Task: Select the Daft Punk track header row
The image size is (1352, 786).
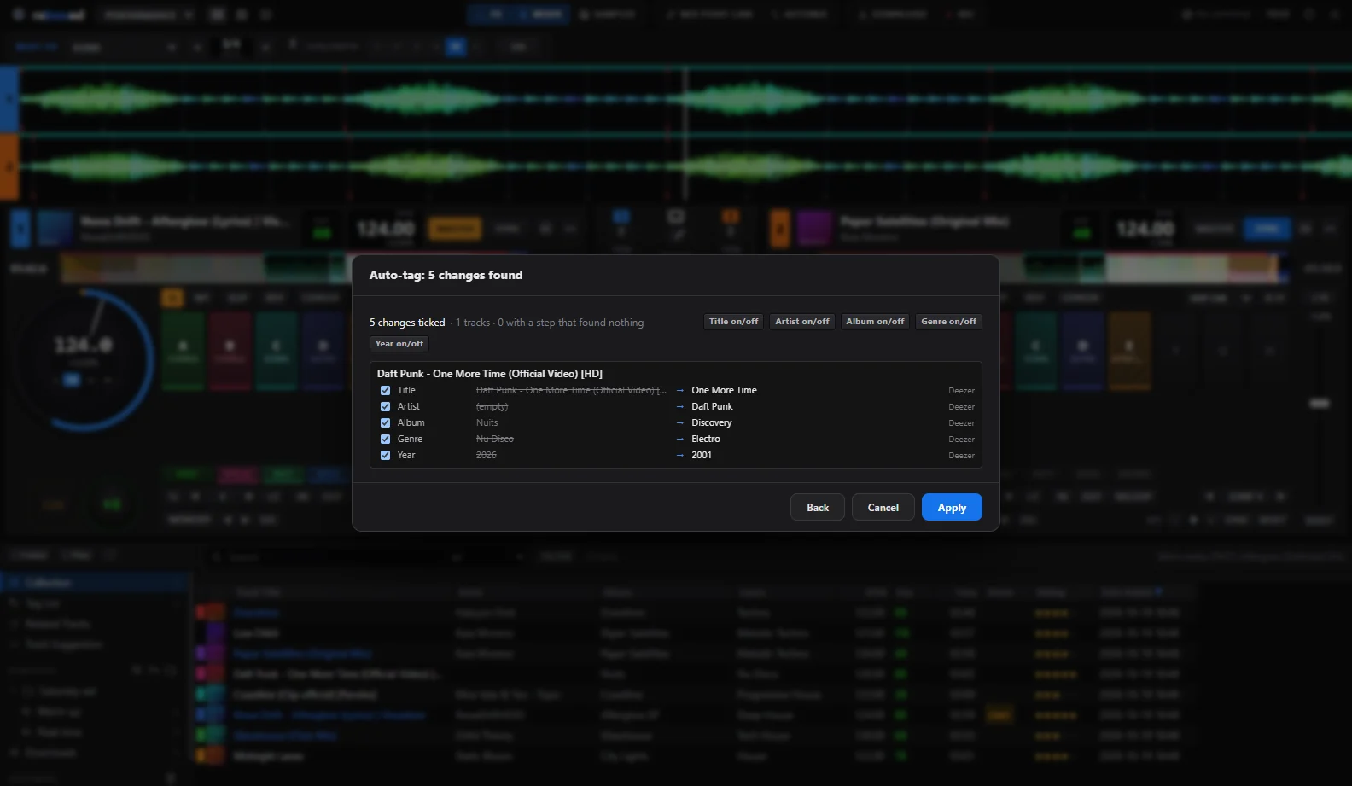Action: click(675, 374)
